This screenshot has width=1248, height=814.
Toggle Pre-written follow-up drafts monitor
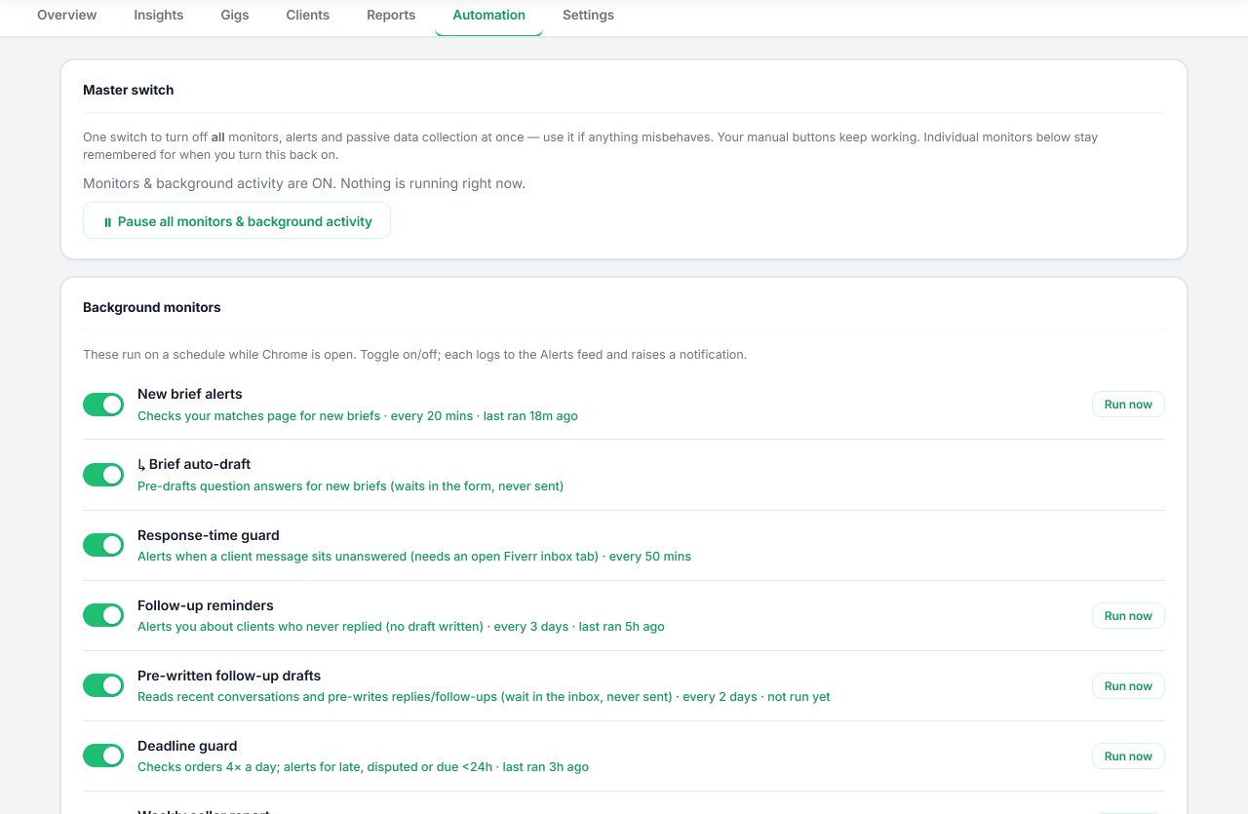103,685
